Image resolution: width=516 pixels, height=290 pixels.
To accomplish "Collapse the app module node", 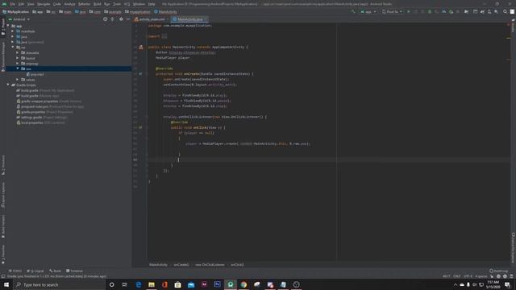I will (x=8, y=26).
